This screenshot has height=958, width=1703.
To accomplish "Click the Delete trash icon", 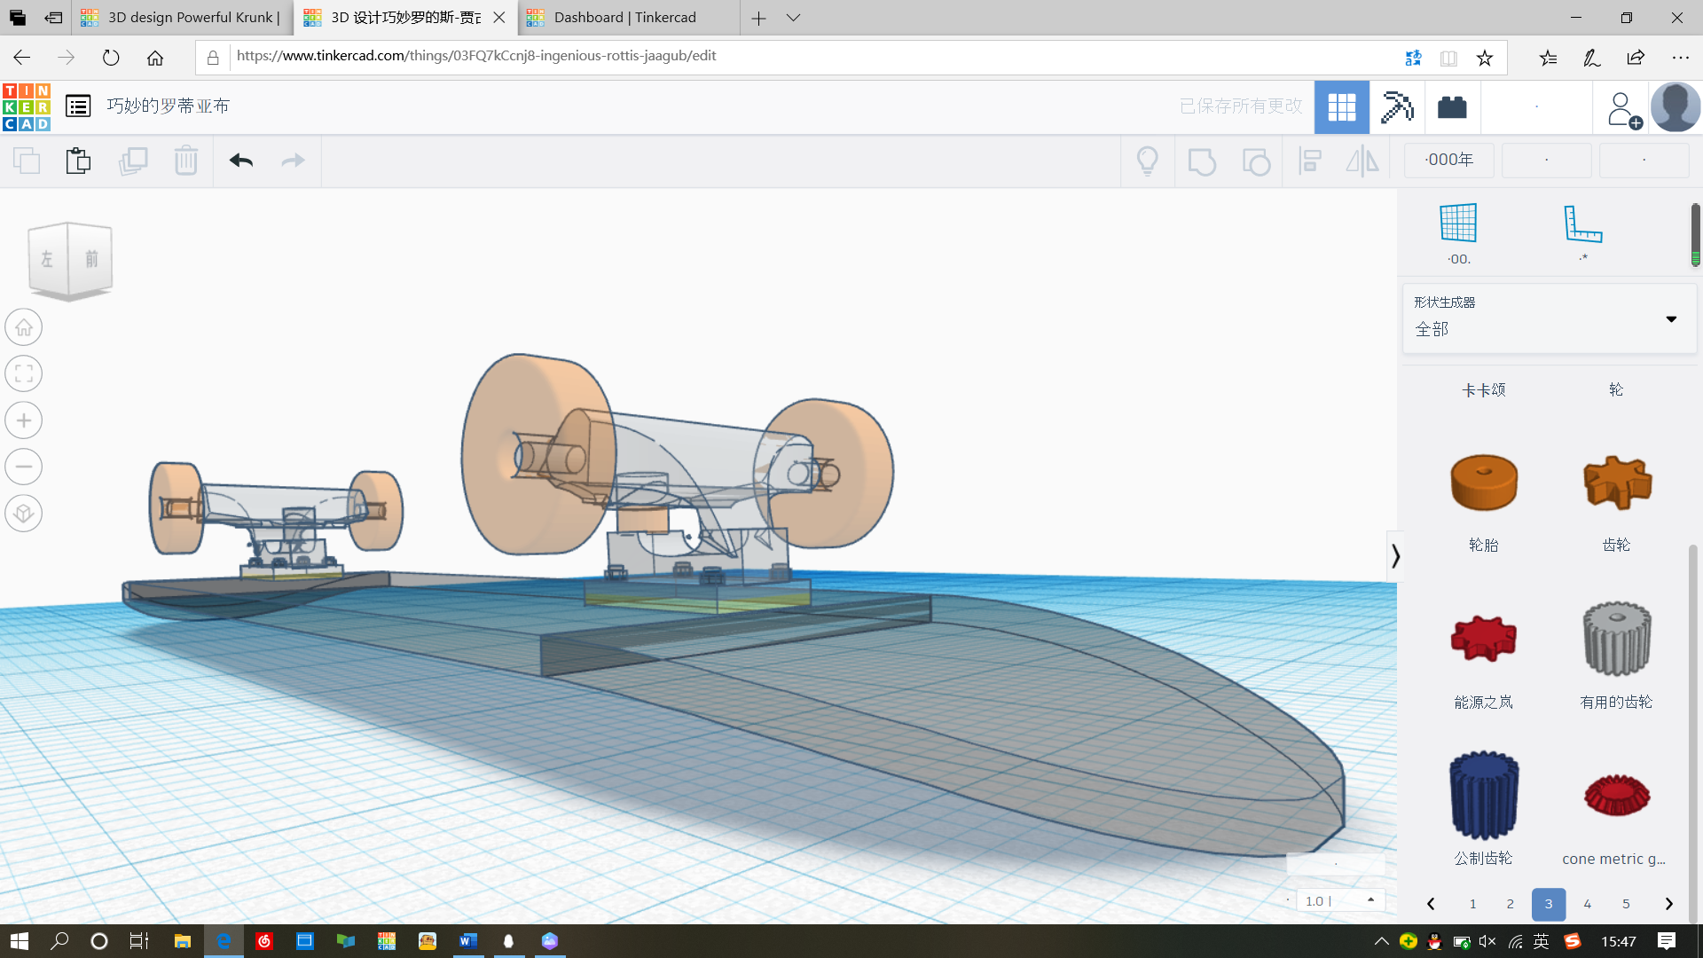I will click(185, 161).
